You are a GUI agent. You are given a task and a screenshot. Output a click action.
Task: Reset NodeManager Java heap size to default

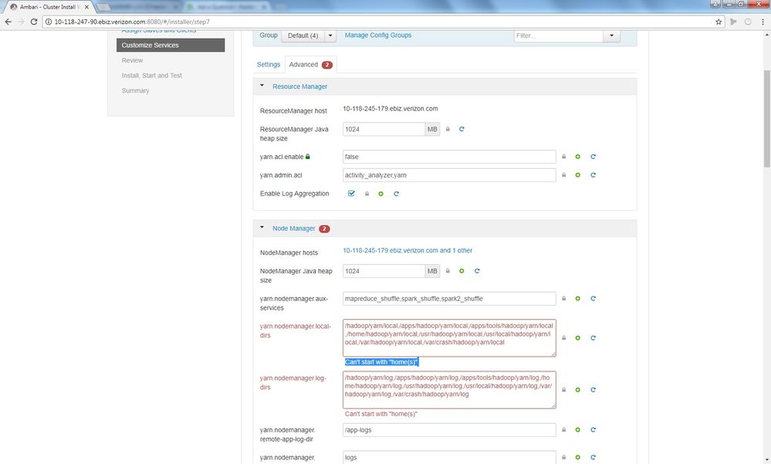point(476,271)
